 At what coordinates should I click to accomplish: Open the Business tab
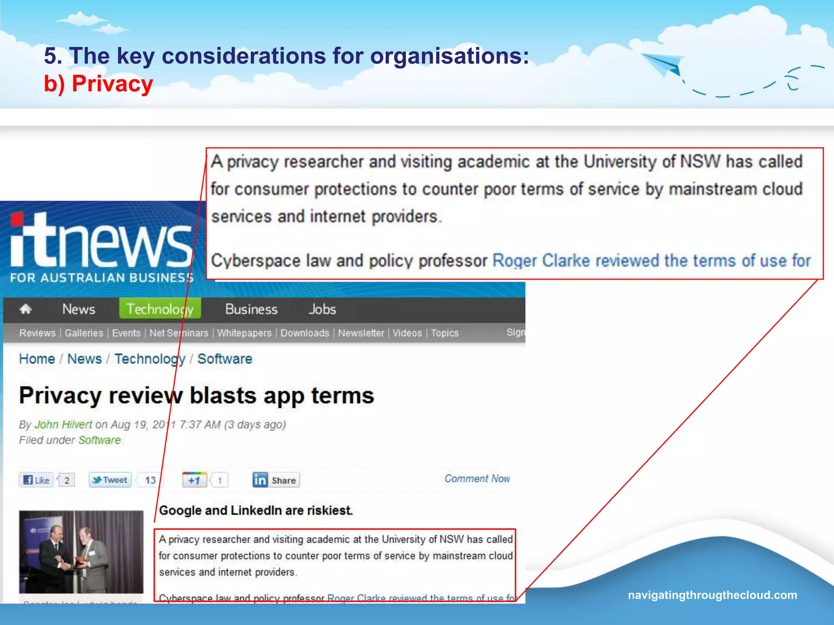(x=251, y=309)
